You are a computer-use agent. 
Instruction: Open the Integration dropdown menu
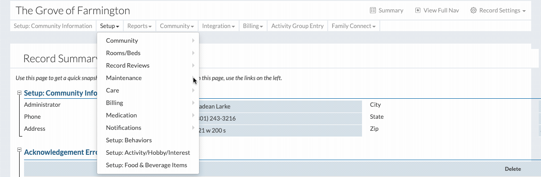(219, 26)
